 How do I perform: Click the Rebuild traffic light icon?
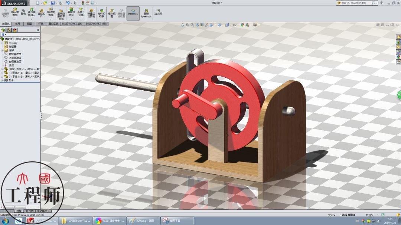click(82, 3)
